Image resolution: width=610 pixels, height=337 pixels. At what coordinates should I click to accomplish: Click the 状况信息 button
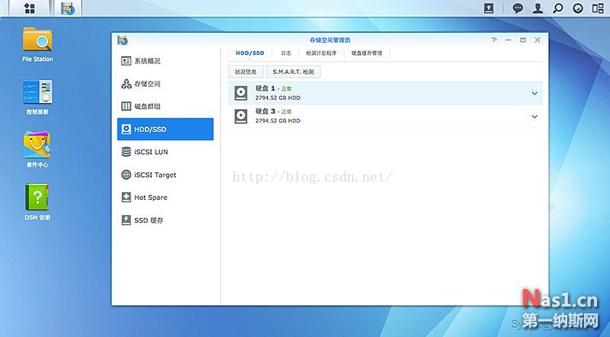tap(246, 72)
